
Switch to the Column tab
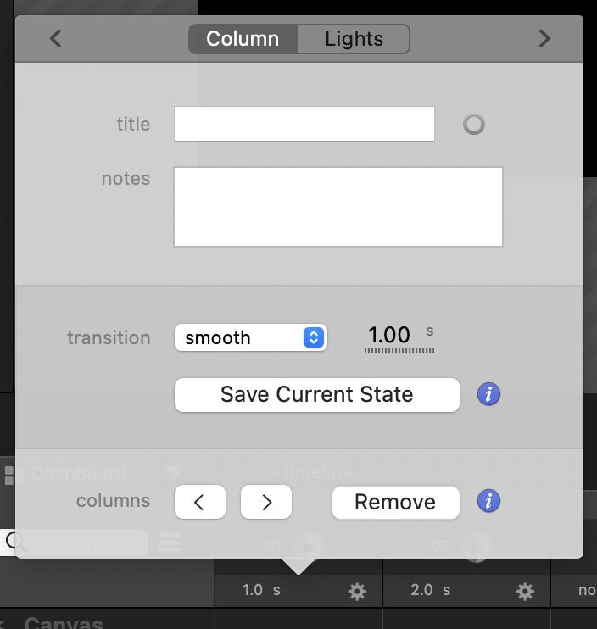[243, 39]
